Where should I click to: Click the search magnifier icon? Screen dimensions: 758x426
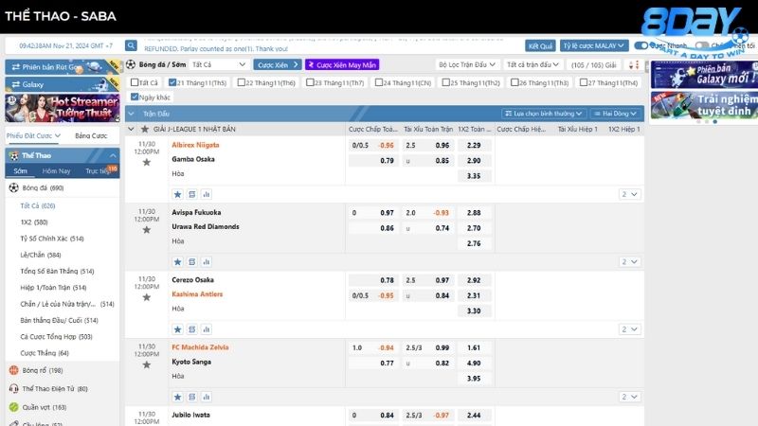pyautogui.click(x=131, y=45)
